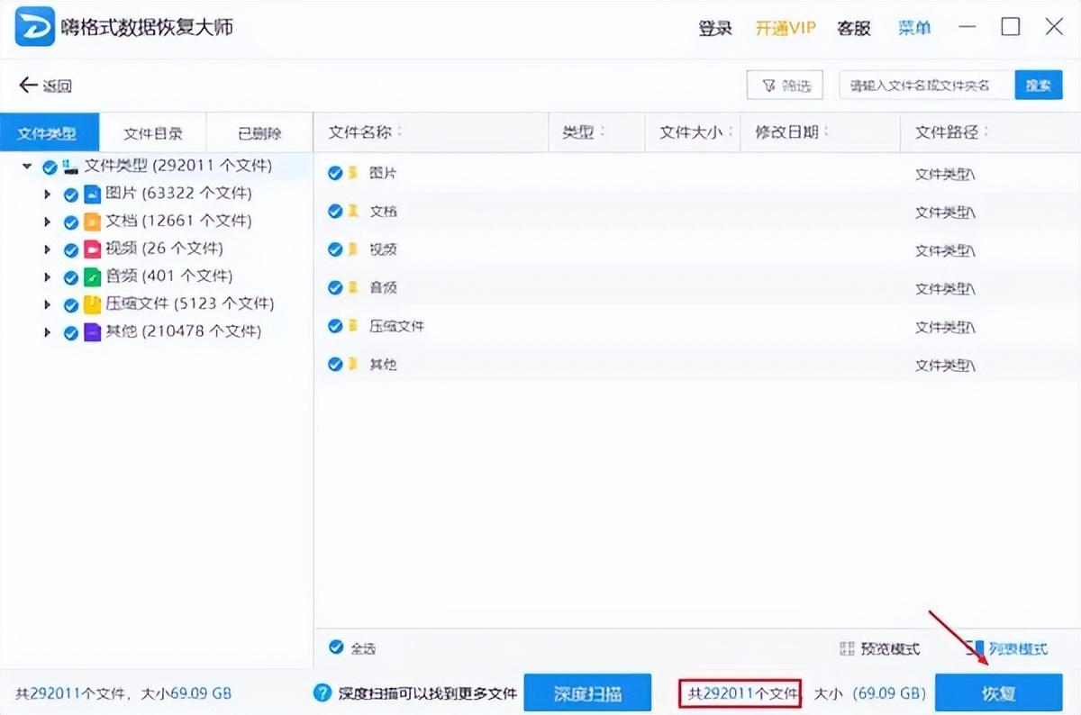Switch to 已删除 tab
The image size is (1081, 715).
(259, 133)
